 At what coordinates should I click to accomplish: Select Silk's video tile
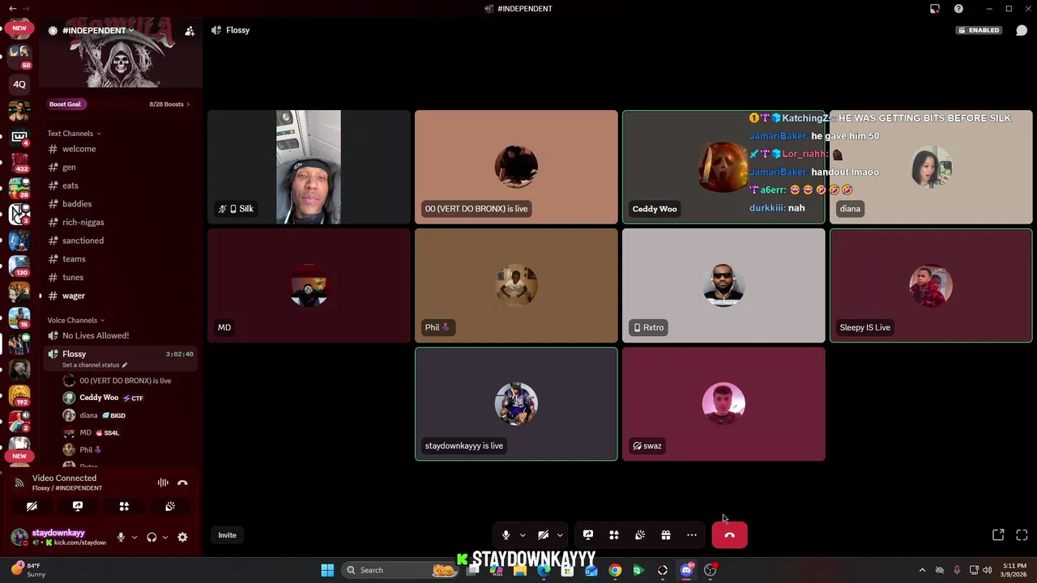309,167
